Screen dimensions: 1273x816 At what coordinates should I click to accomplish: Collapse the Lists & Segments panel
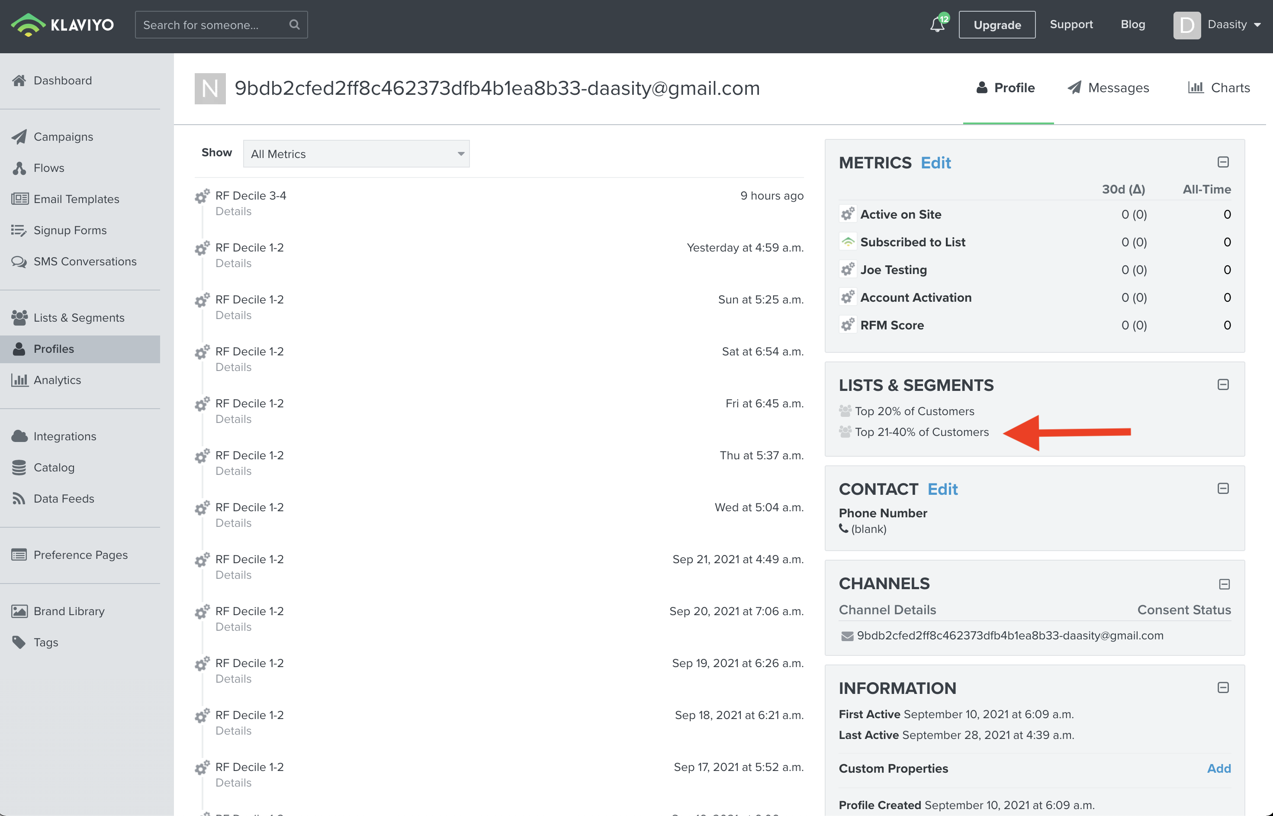pos(1223,385)
